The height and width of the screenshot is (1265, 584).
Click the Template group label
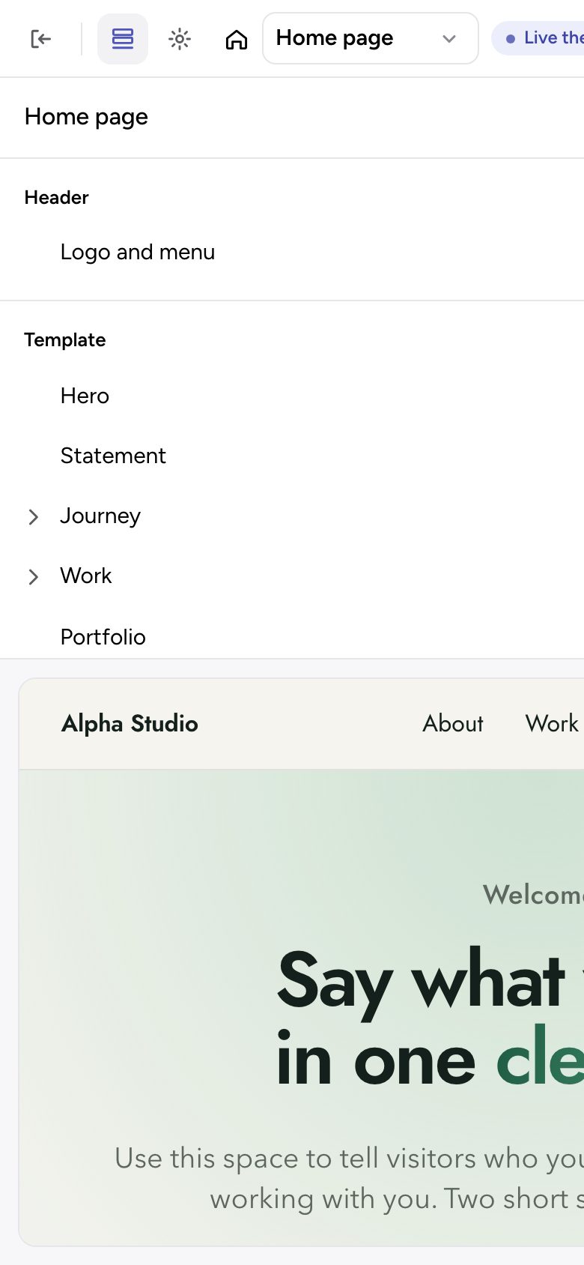[x=65, y=340]
